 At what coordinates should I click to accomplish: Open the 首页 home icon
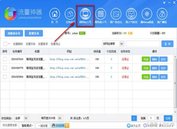[54, 14]
